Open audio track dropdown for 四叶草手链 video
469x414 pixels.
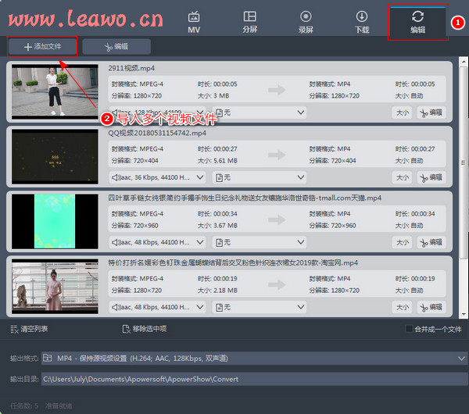pos(157,242)
